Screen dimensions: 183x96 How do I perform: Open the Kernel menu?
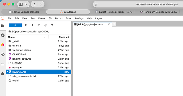[42, 18]
